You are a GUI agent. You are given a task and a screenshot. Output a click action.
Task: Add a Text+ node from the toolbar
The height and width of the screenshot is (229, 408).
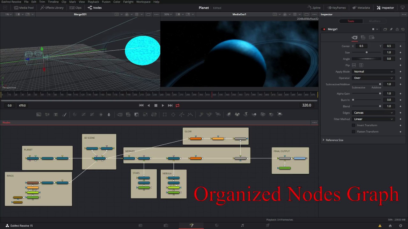[56, 114]
